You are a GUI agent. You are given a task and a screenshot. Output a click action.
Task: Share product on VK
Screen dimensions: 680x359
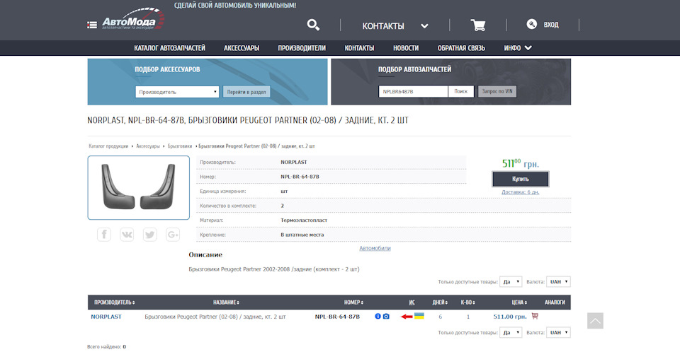[127, 235]
